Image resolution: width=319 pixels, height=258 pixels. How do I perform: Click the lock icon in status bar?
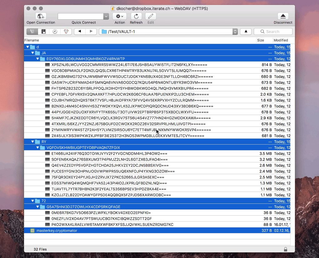click(285, 249)
